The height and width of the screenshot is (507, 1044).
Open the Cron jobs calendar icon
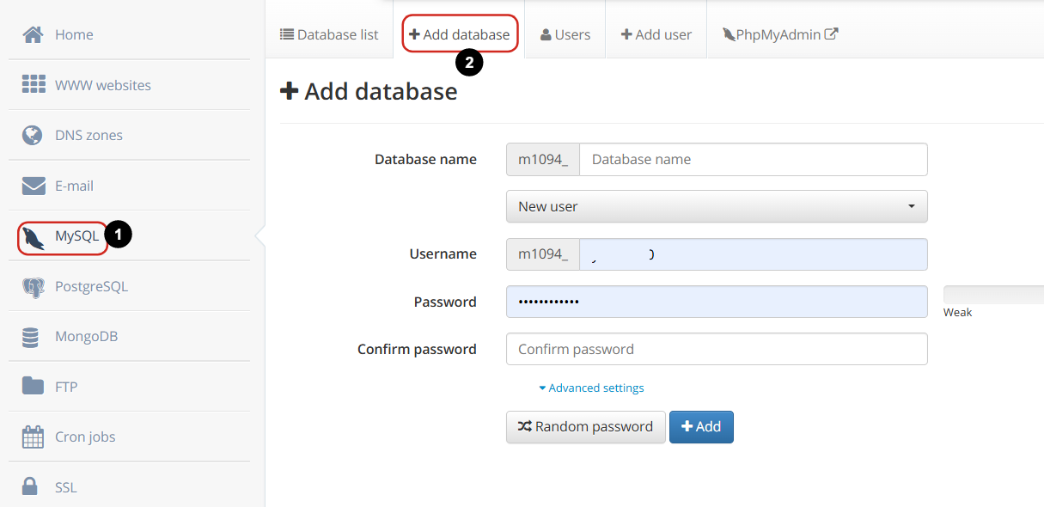33,437
